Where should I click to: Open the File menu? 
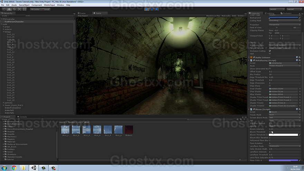coord(2,5)
